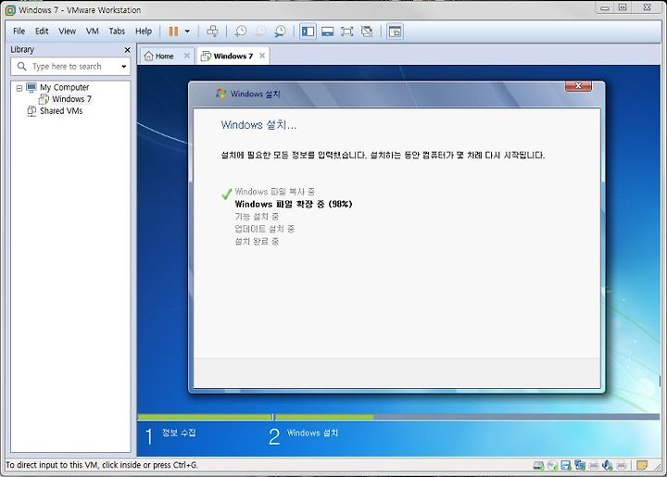Select the Windows 7 VM in the library tree

(71, 99)
